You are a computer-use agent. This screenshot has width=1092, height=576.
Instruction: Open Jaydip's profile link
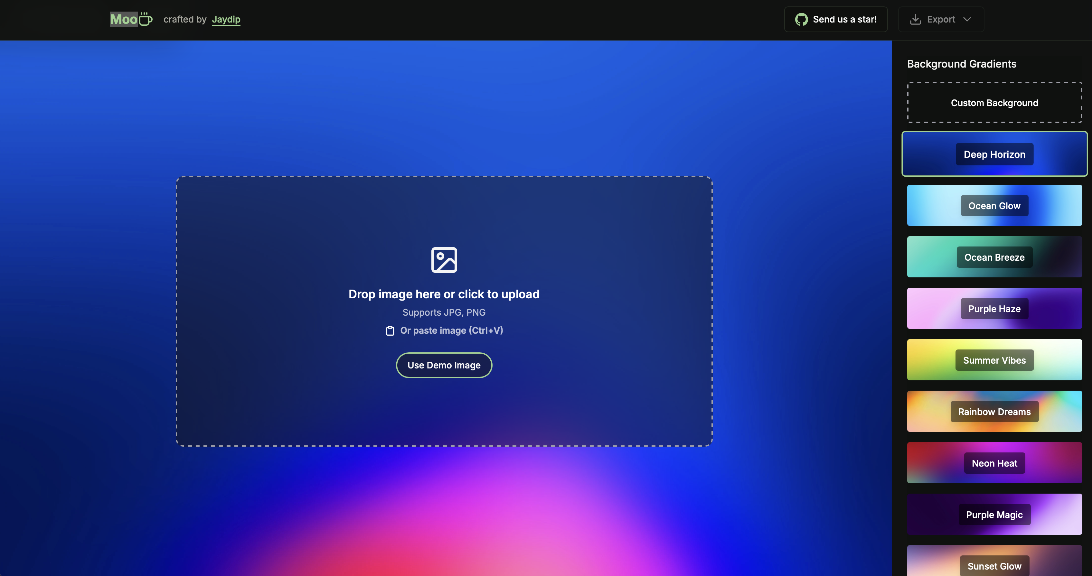(x=226, y=19)
